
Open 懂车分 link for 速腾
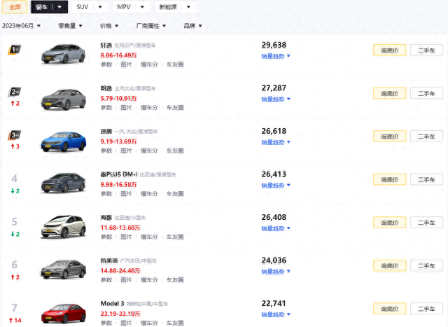[149, 151]
